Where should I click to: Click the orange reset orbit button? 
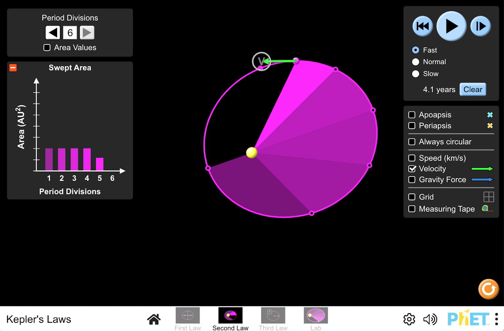(x=489, y=289)
